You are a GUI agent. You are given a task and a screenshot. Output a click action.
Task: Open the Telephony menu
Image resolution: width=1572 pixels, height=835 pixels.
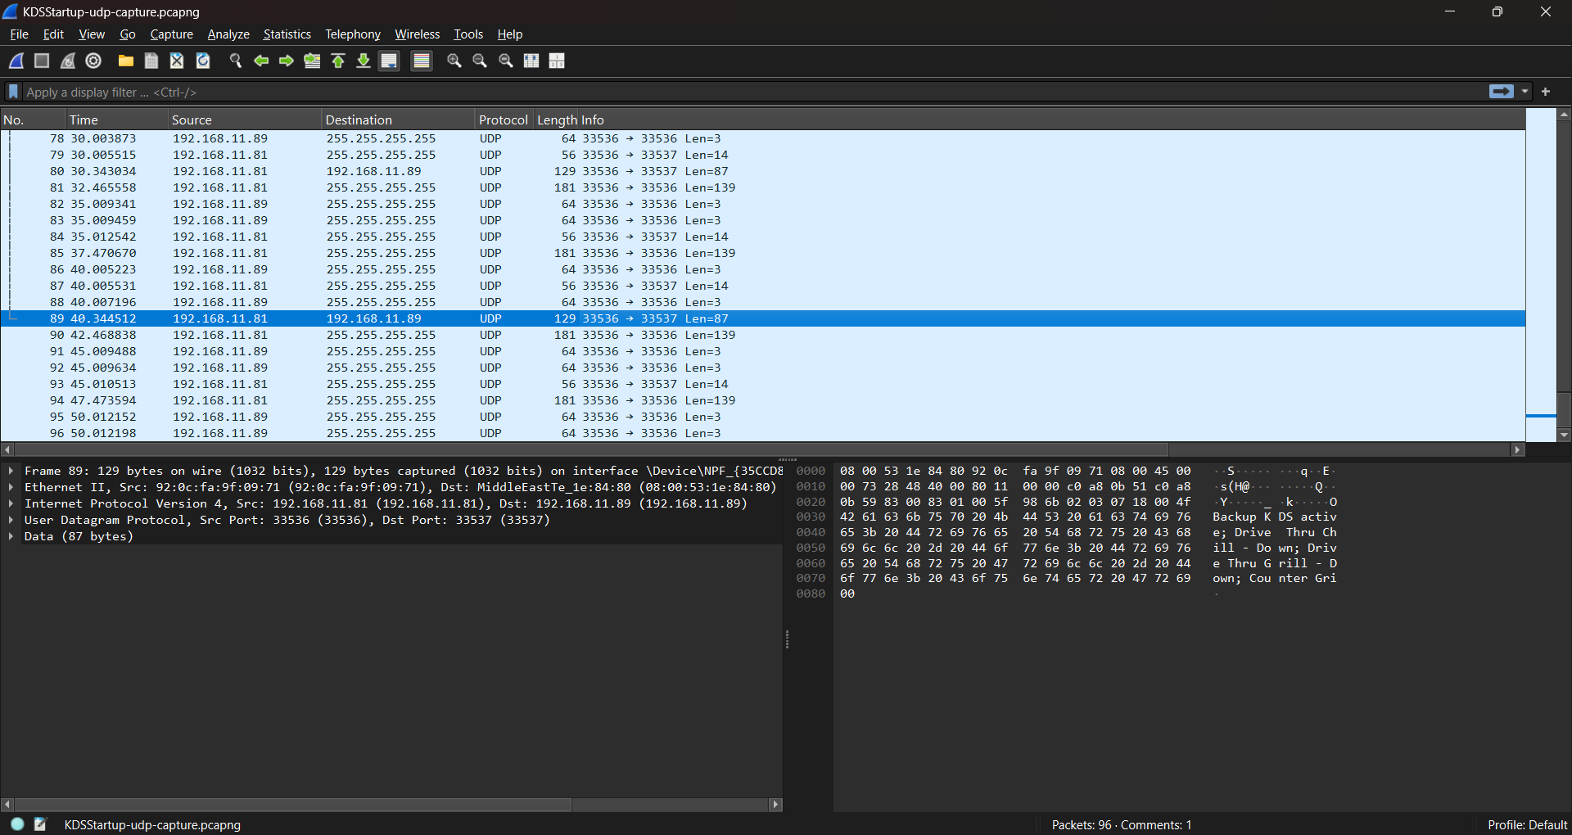point(353,34)
